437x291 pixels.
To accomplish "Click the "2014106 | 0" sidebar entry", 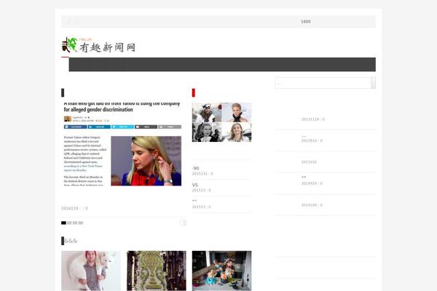I will pyautogui.click(x=312, y=205).
